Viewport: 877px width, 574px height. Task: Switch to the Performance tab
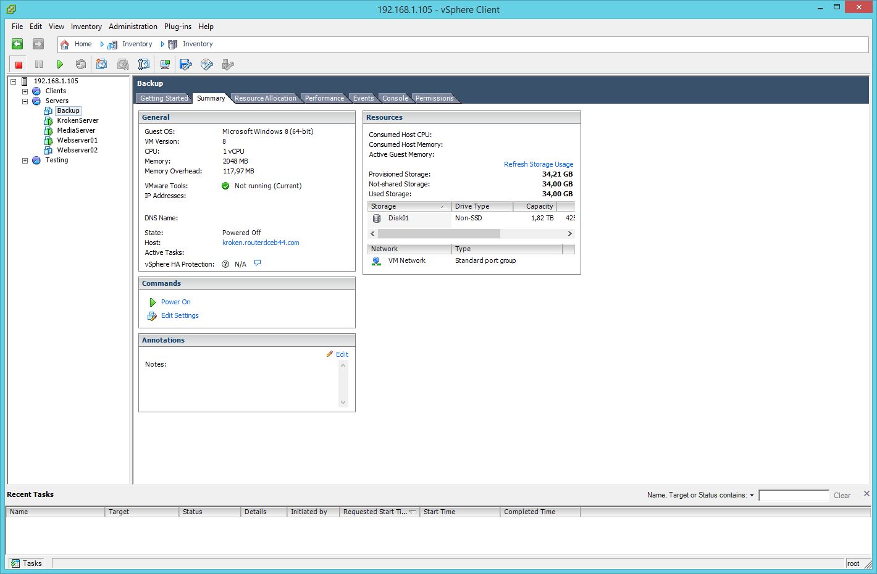(324, 98)
